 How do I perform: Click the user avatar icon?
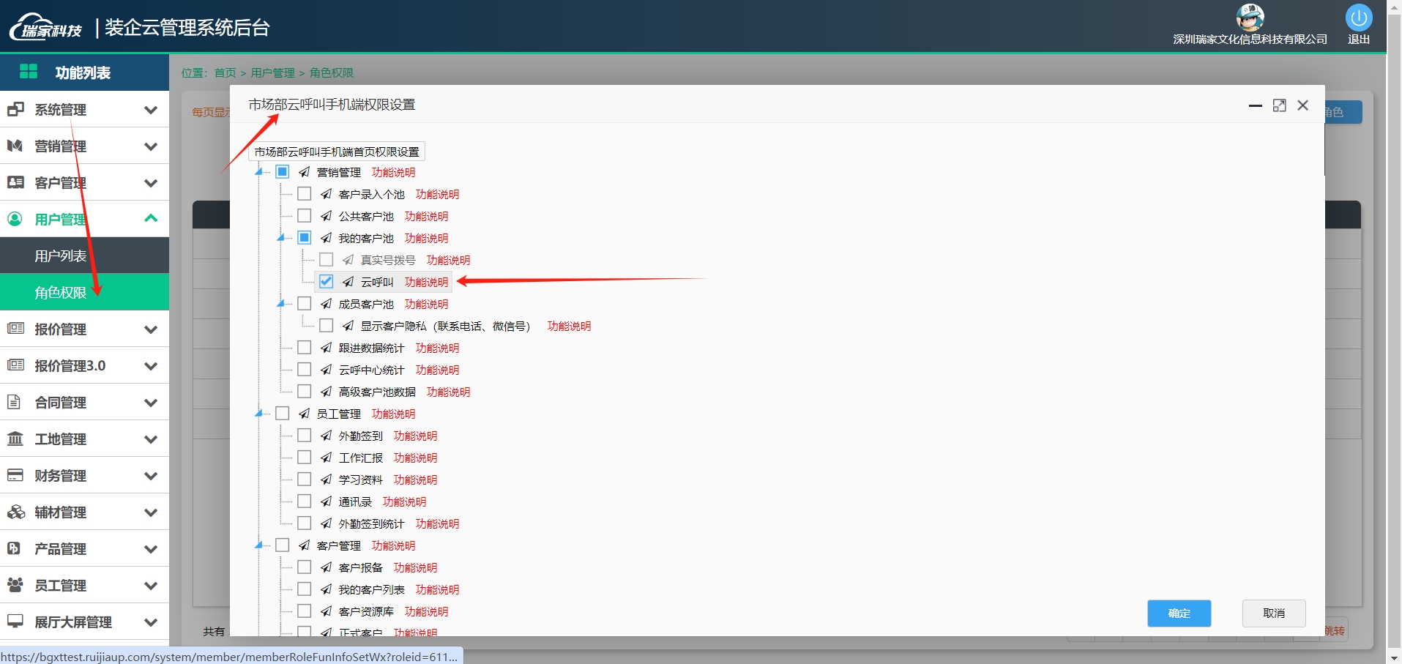point(1250,16)
